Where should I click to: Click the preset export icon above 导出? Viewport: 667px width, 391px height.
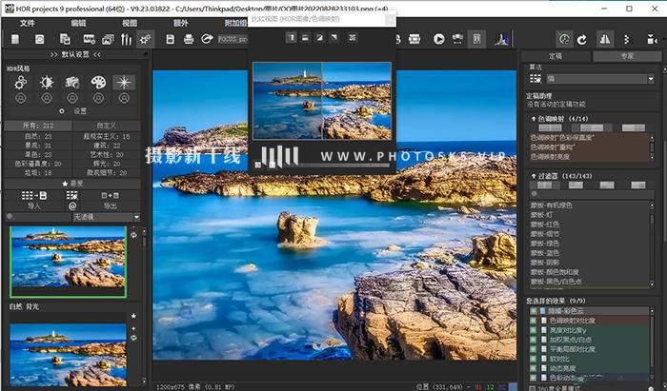(111, 196)
